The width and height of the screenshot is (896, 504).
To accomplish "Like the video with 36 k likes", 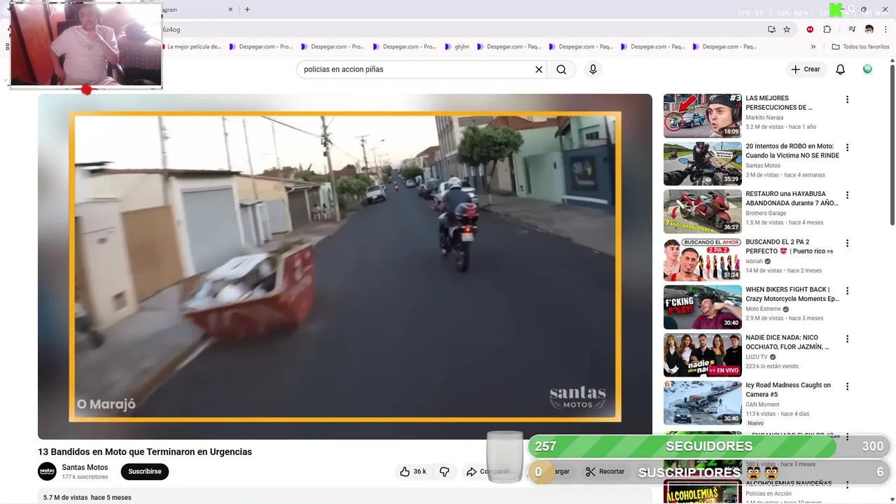I will click(x=413, y=472).
